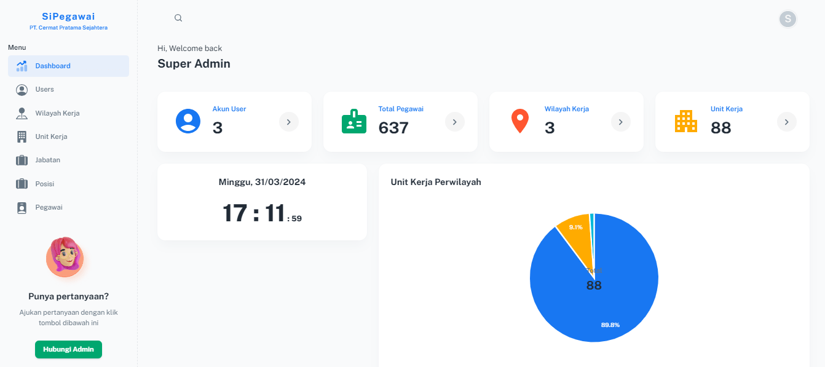
Task: Click the blue Akun User person icon
Action: pos(188,121)
